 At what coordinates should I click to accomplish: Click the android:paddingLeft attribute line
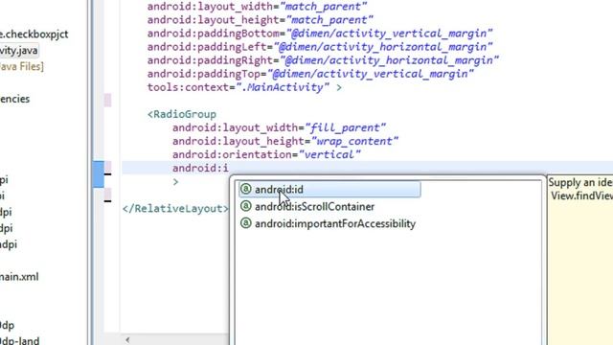[320, 47]
